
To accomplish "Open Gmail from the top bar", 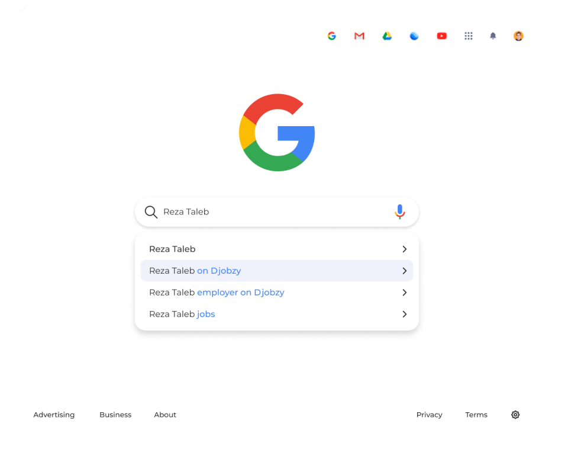I will point(359,36).
